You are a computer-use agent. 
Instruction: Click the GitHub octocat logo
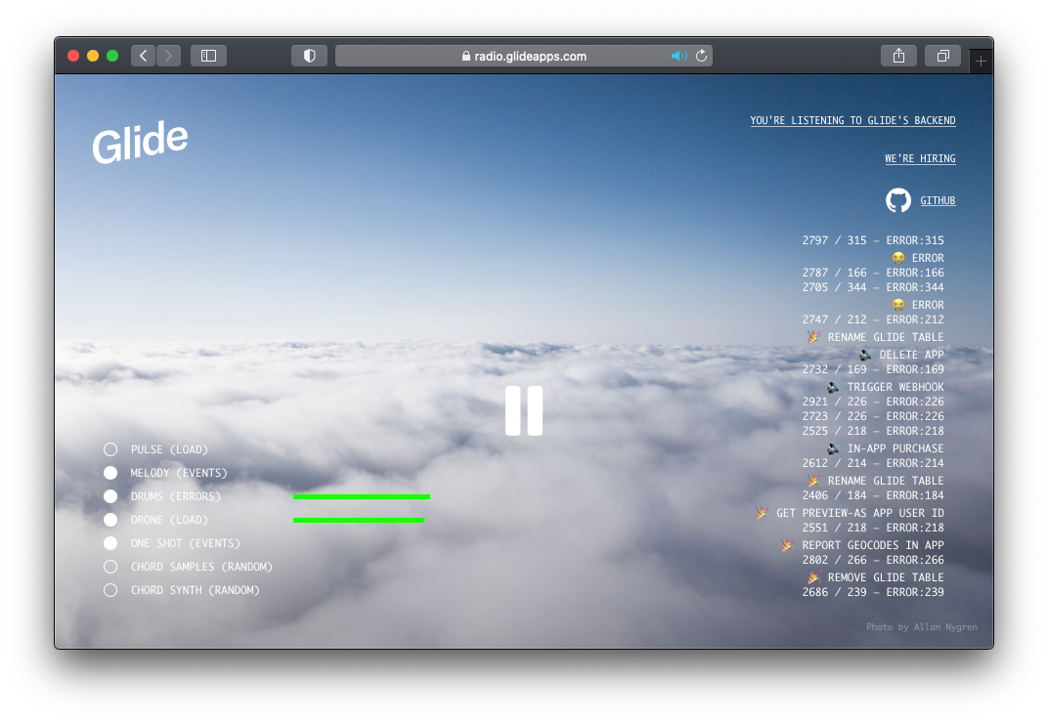tap(898, 200)
